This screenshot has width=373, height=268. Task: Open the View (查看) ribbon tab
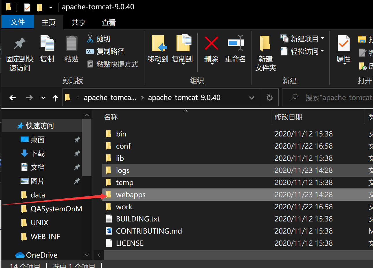tap(109, 23)
